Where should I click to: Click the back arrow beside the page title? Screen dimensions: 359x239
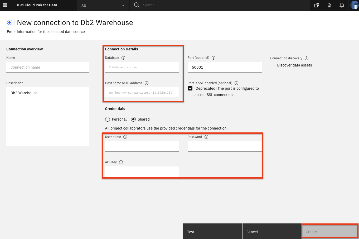tap(9, 22)
